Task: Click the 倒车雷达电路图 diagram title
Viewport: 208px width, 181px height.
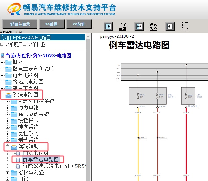Action: click(139, 45)
